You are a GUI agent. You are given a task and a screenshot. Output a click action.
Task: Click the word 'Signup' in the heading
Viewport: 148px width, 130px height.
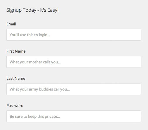point(14,10)
